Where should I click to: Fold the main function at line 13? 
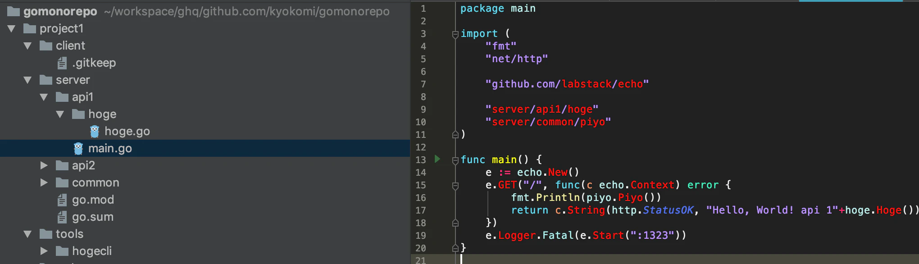455,160
